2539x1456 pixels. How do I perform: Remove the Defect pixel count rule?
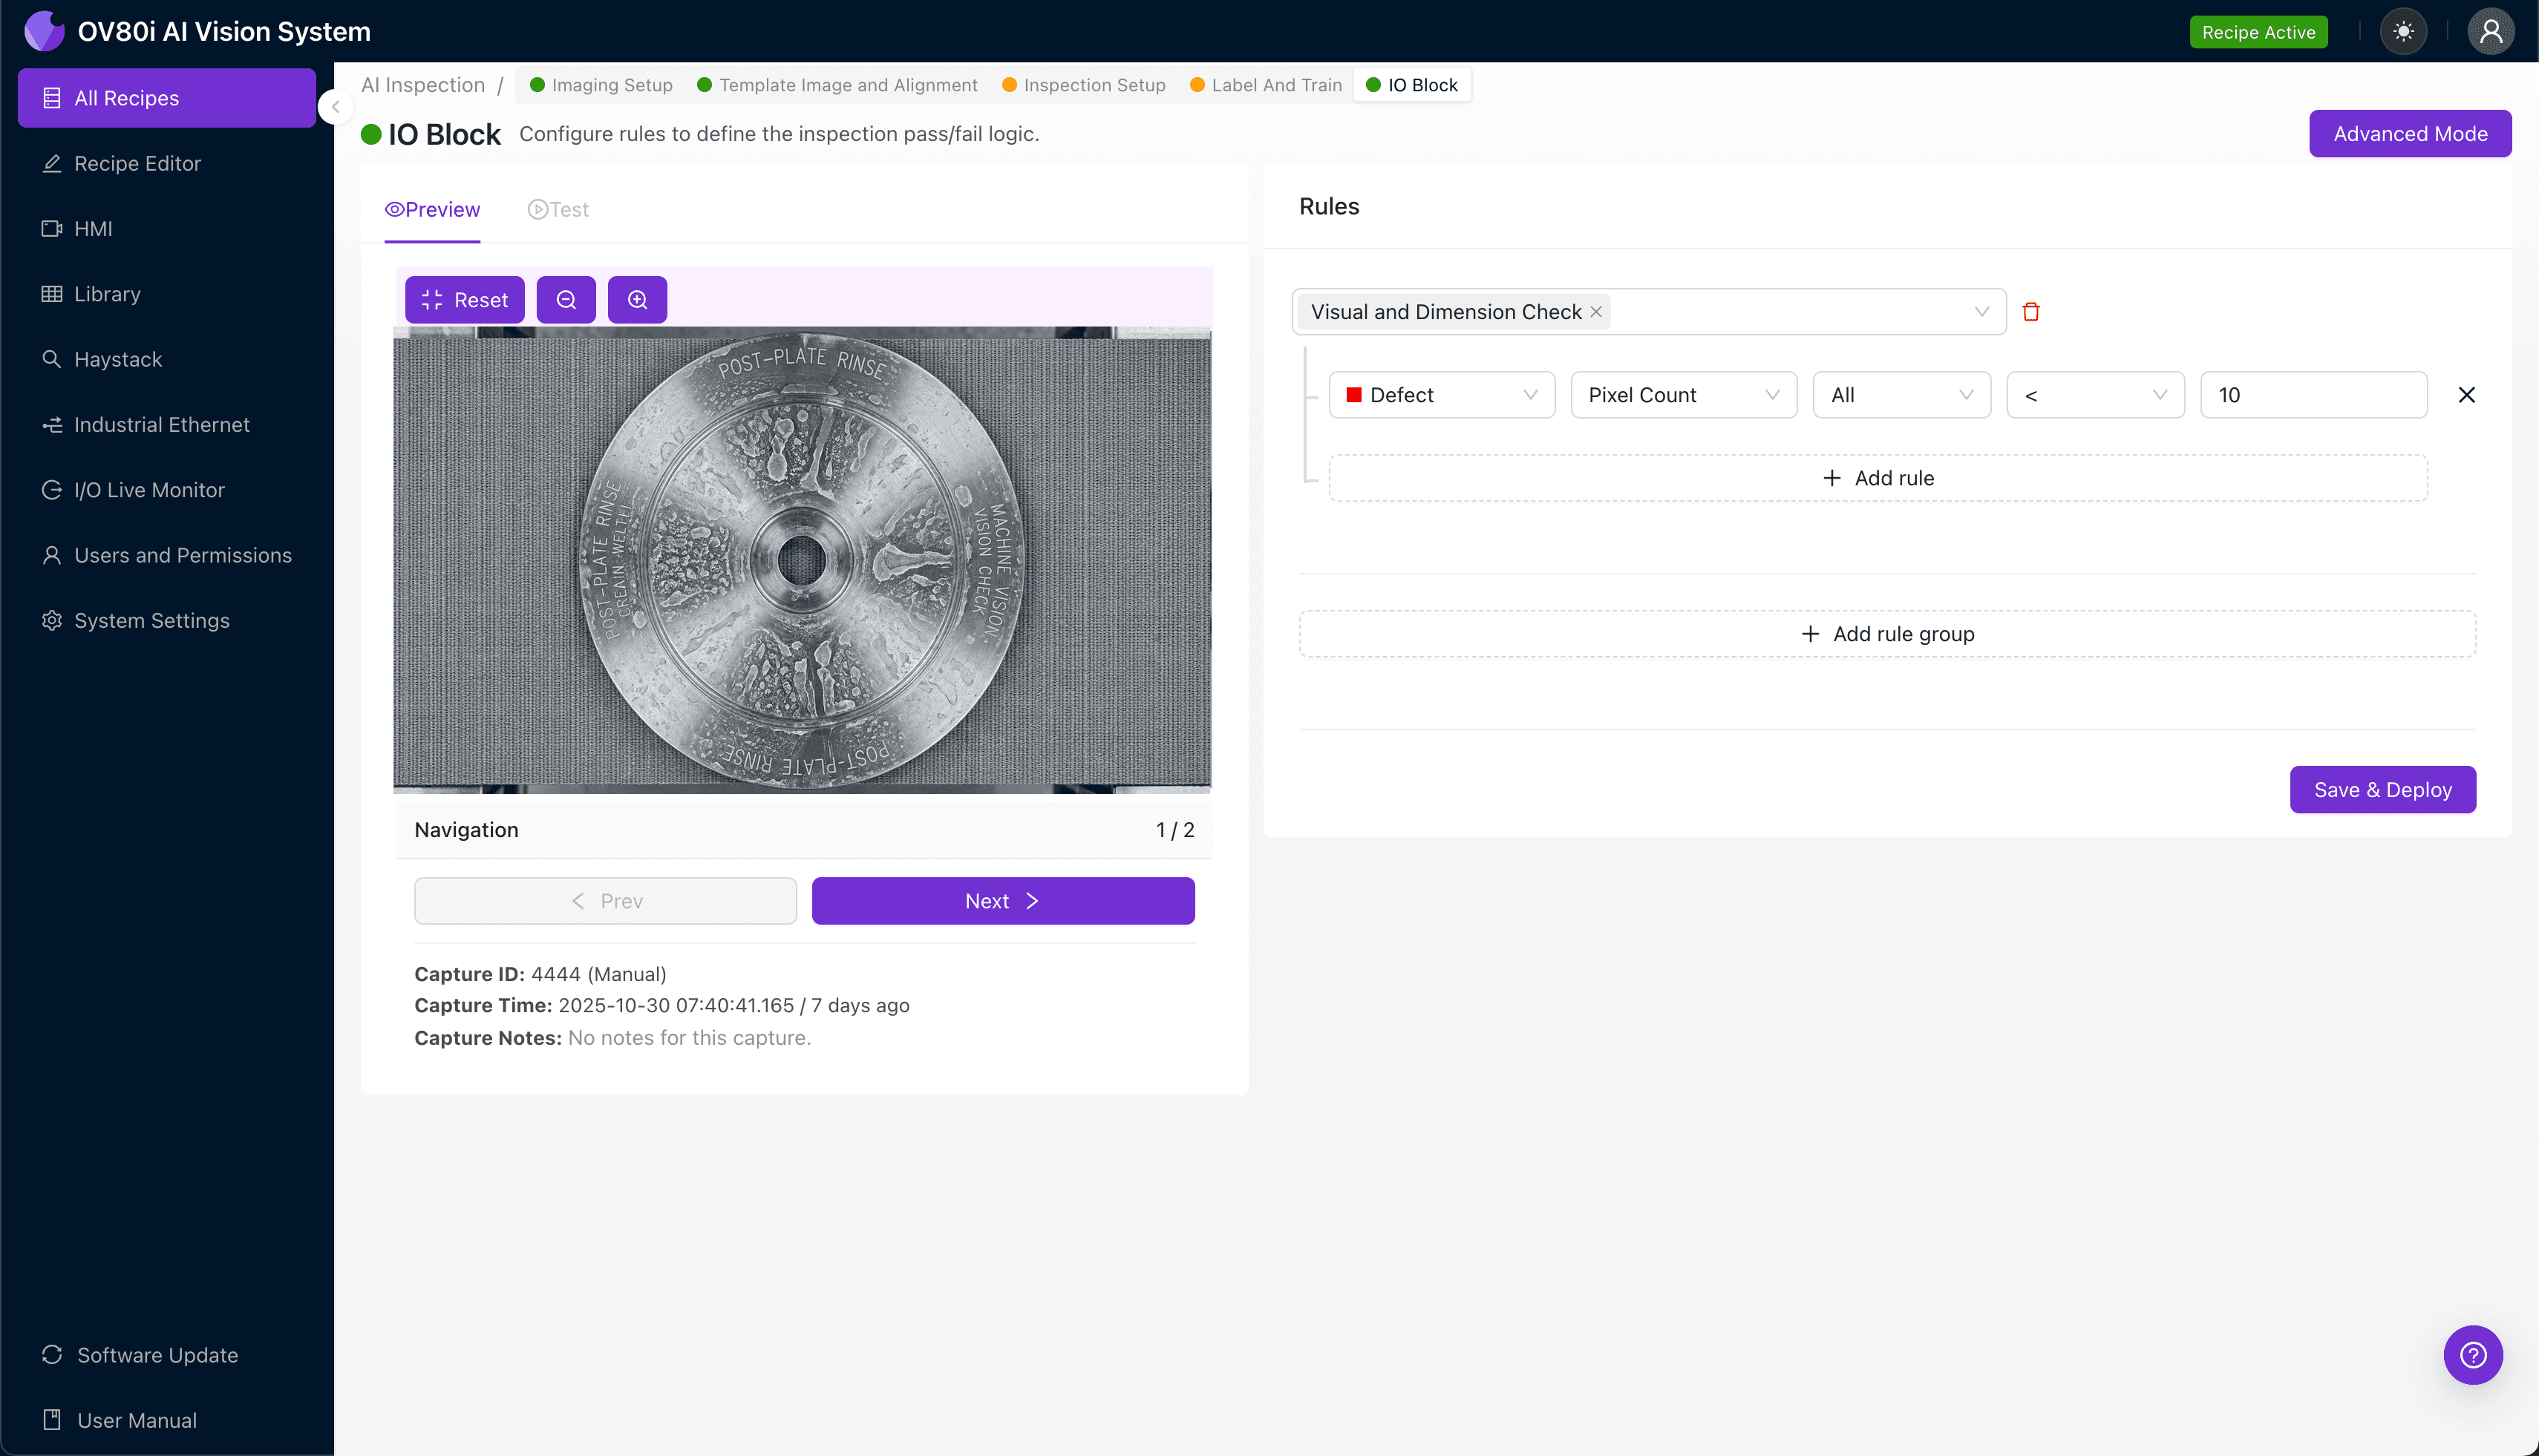click(x=2466, y=394)
